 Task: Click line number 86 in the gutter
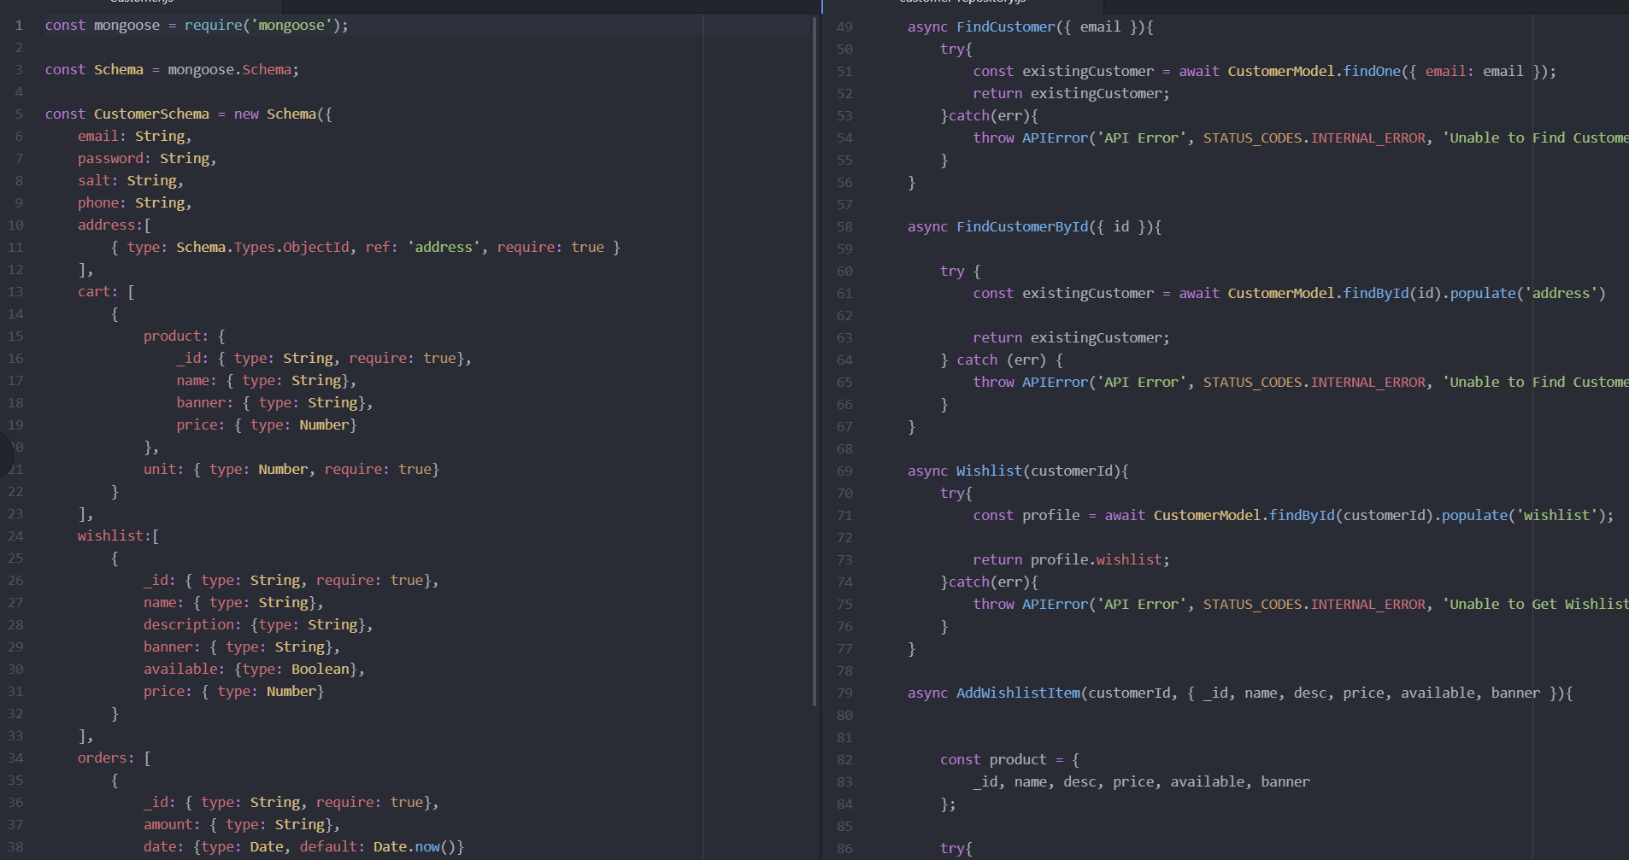pos(844,848)
